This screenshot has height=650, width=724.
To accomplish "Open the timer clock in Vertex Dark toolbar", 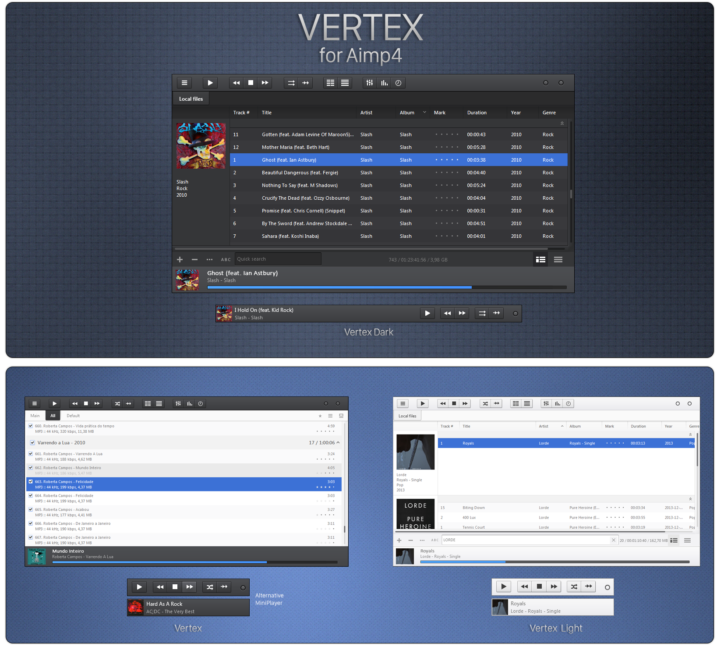I will pyautogui.click(x=398, y=83).
